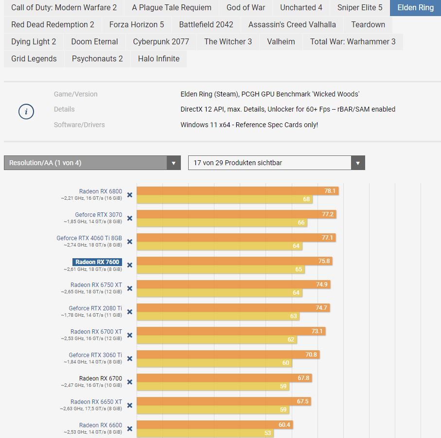The width and height of the screenshot is (441, 438).
Task: Click the Radeon RX 6600 name
Action: pyautogui.click(x=101, y=425)
